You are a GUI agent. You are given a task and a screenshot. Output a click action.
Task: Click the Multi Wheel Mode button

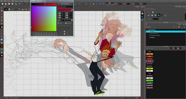pos(65,4)
